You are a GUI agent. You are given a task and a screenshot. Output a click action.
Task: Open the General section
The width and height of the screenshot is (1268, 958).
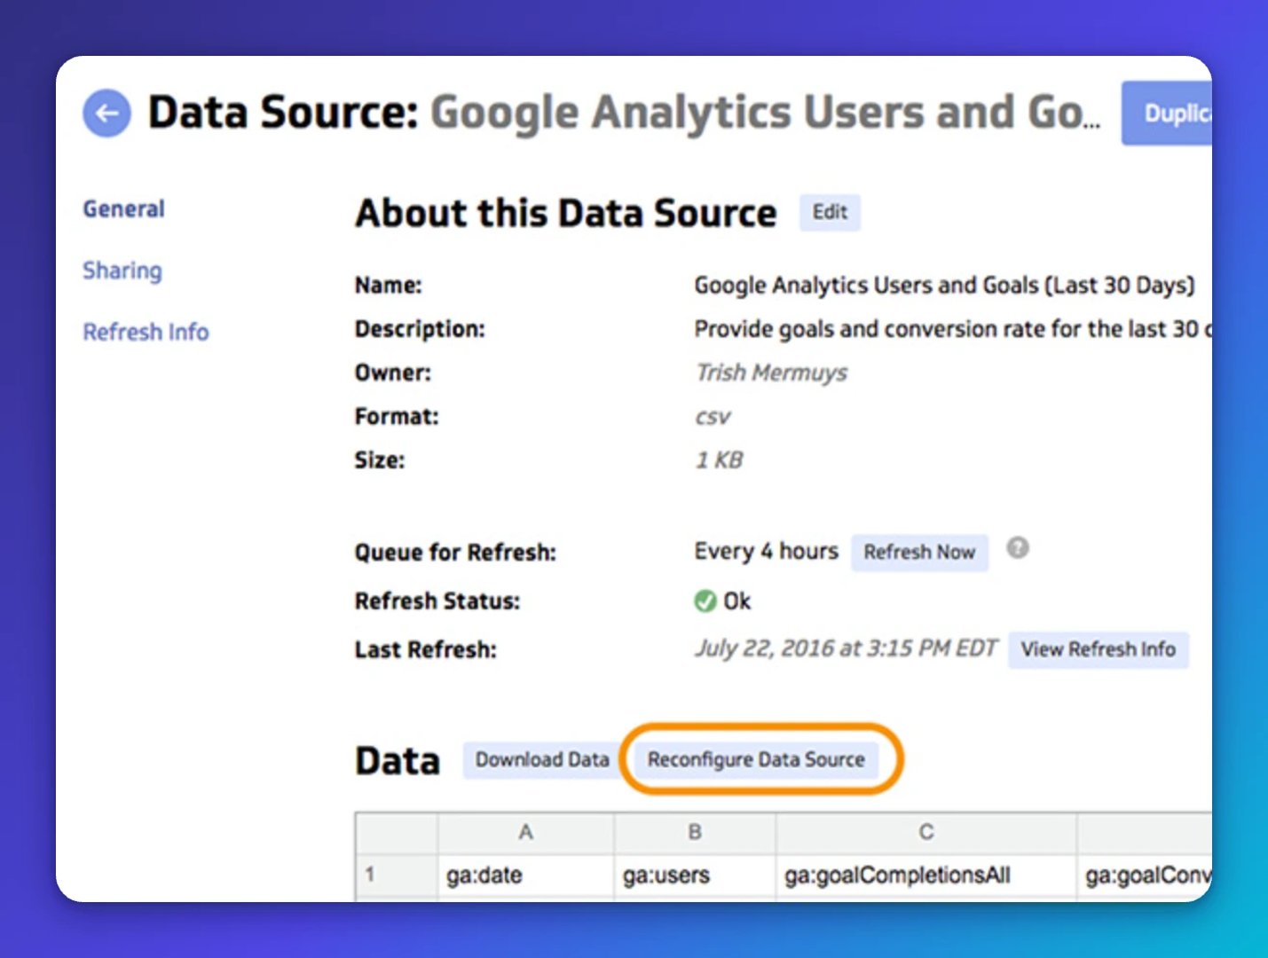pyautogui.click(x=123, y=209)
